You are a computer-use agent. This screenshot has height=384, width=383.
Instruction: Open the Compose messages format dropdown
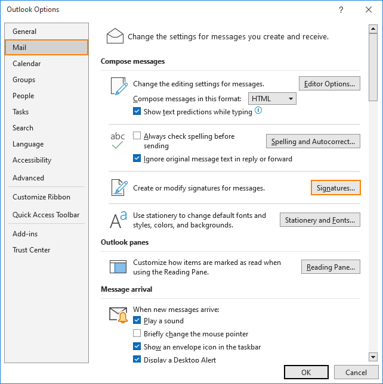pyautogui.click(x=272, y=99)
